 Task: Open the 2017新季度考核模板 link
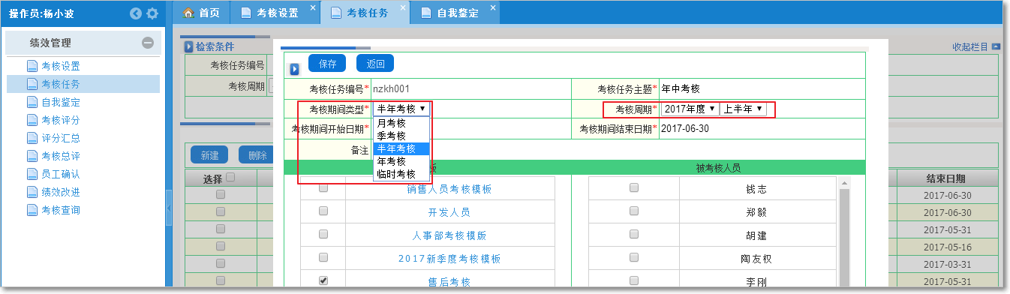pos(449,259)
